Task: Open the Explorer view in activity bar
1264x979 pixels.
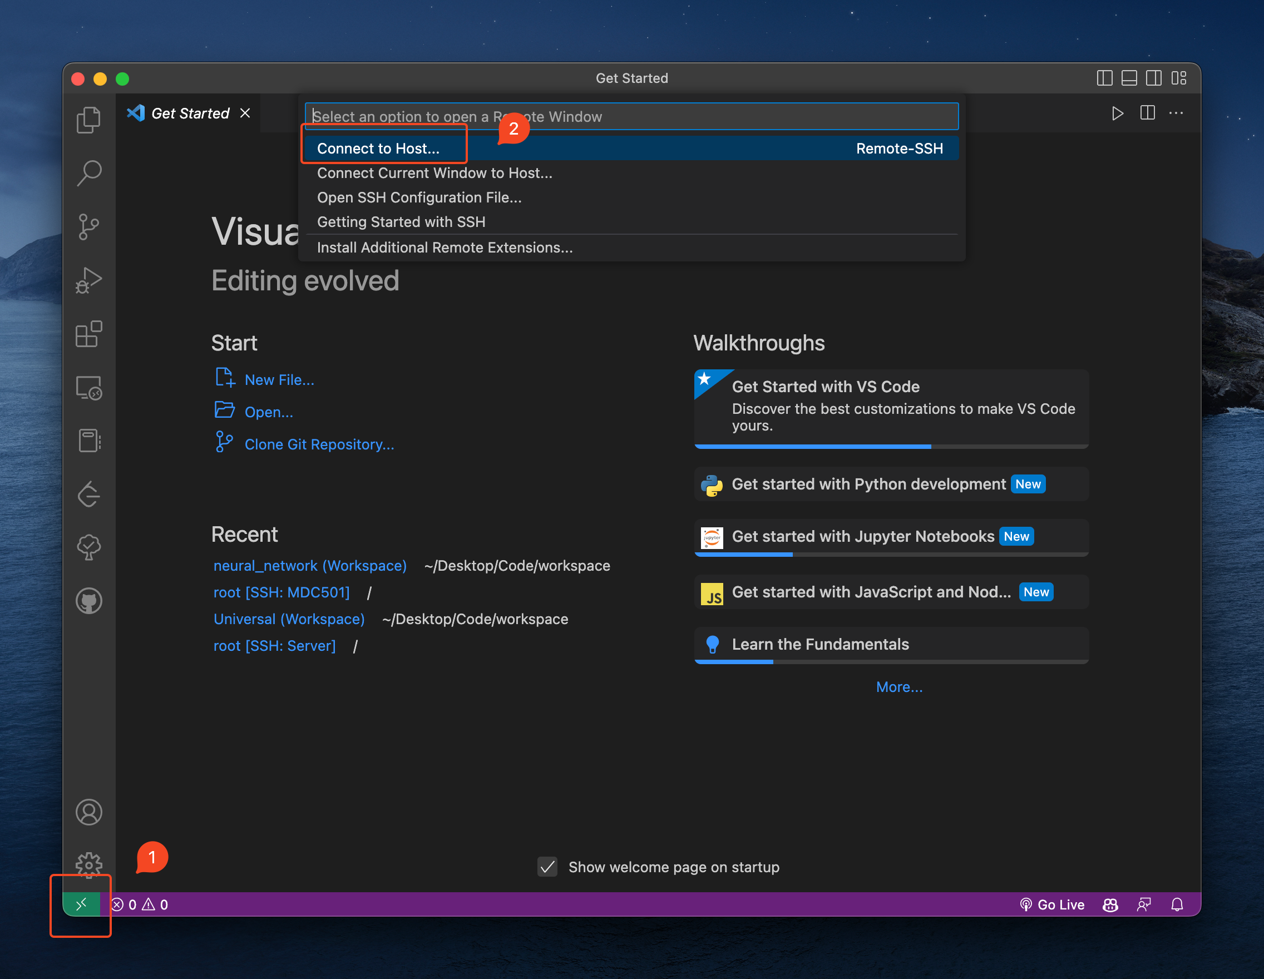Action: click(x=88, y=120)
